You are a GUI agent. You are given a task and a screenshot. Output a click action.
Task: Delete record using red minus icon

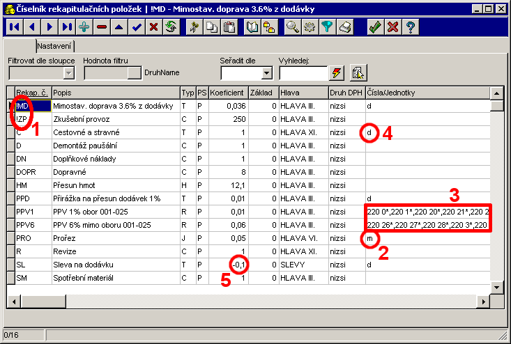[102, 27]
